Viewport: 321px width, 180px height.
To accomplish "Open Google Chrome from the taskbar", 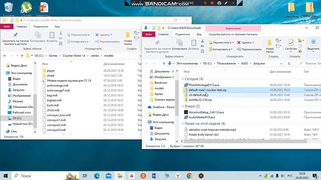I will pos(190,175).
